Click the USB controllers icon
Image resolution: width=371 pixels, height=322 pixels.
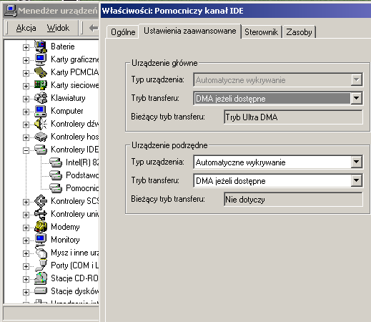pos(41,214)
